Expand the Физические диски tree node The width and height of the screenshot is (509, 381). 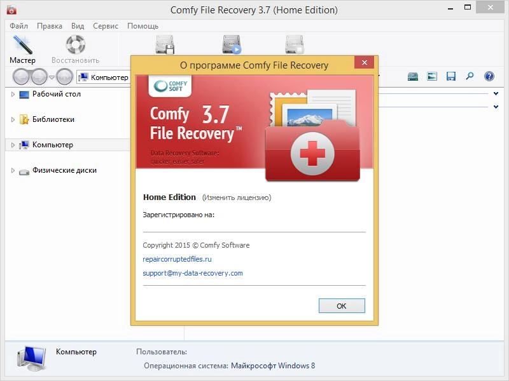(13, 170)
